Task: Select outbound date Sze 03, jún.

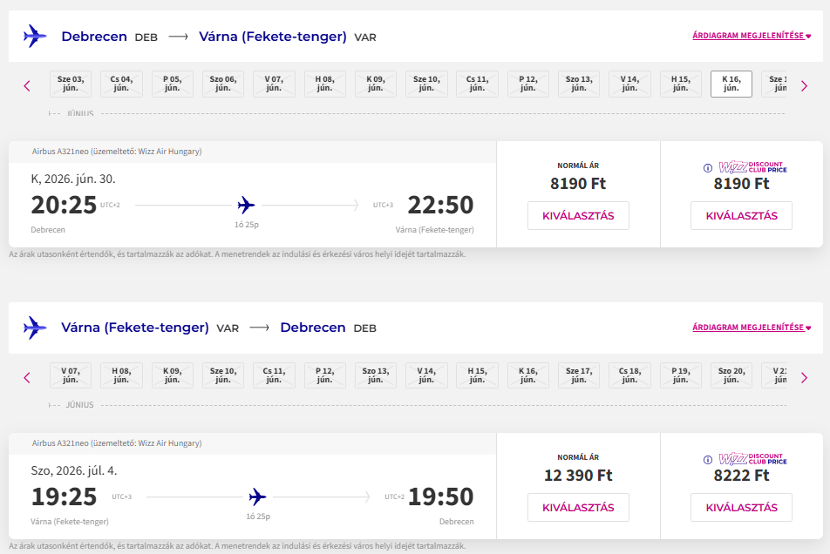Action: click(71, 84)
